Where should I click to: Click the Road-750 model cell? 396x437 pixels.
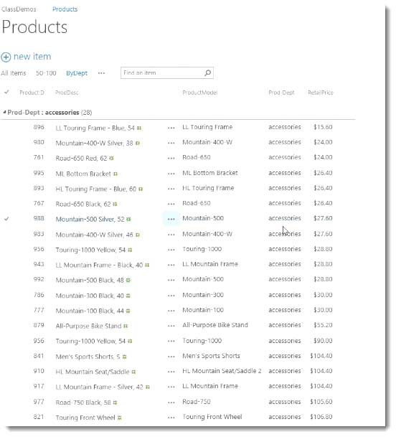(197, 402)
